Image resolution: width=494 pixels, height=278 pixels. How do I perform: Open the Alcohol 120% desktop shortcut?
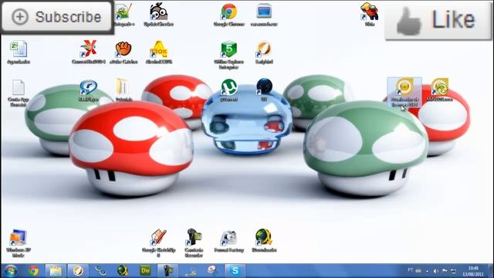point(159,53)
